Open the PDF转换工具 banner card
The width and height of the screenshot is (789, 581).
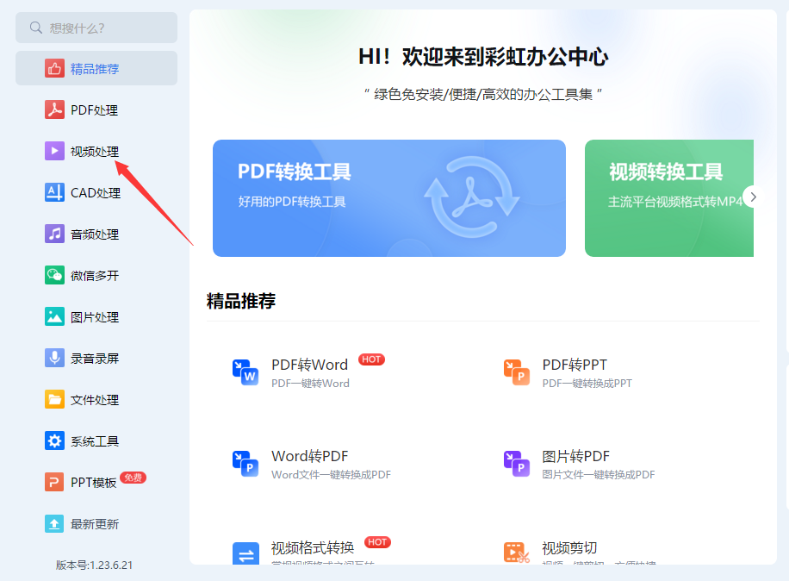pyautogui.click(x=389, y=198)
